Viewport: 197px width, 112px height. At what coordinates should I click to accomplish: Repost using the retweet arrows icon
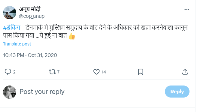(x=52, y=72)
